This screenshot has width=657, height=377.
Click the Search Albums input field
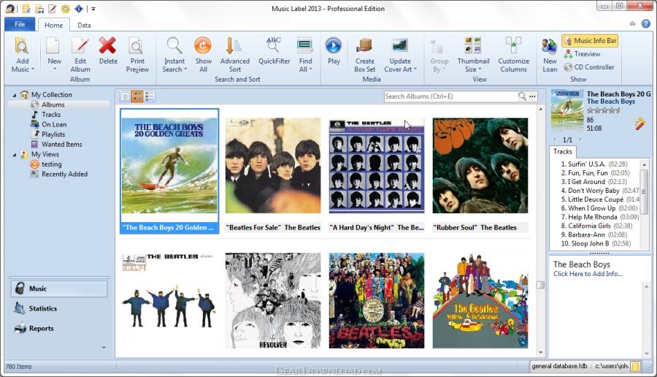tap(451, 96)
